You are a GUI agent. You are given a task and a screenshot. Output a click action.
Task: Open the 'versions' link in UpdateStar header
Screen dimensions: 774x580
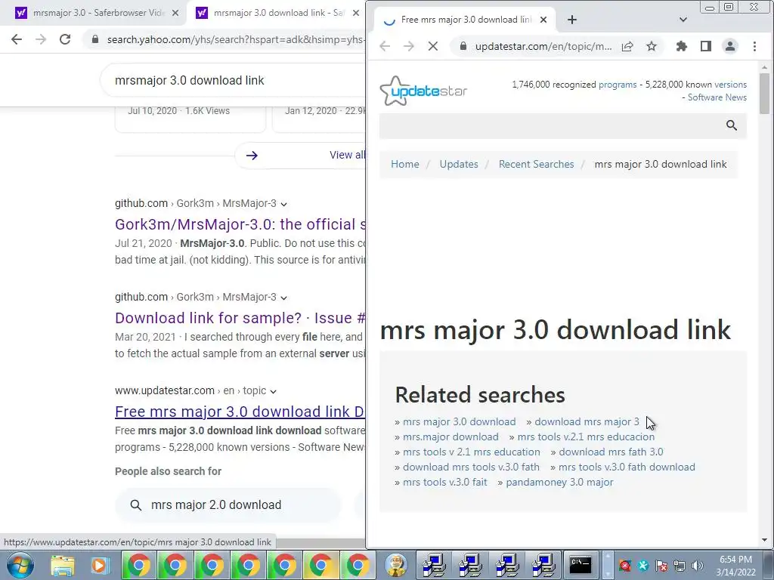click(731, 85)
